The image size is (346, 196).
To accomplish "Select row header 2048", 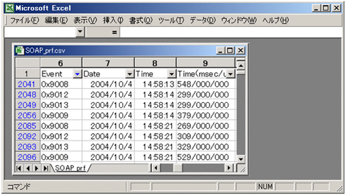I will point(28,95).
